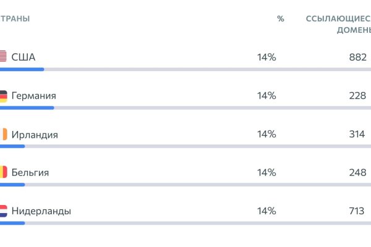Select the США country name

pos(23,57)
